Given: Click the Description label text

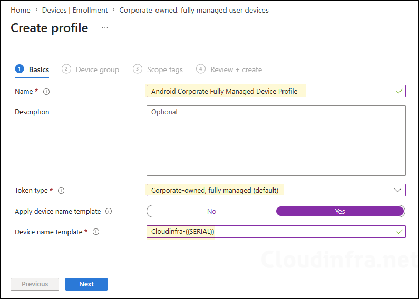Looking at the screenshot, I should pyautogui.click(x=32, y=112).
